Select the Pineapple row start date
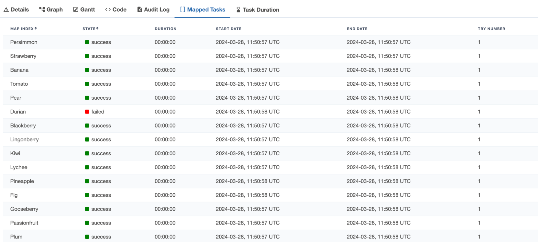The image size is (538, 242). [x=247, y=181]
